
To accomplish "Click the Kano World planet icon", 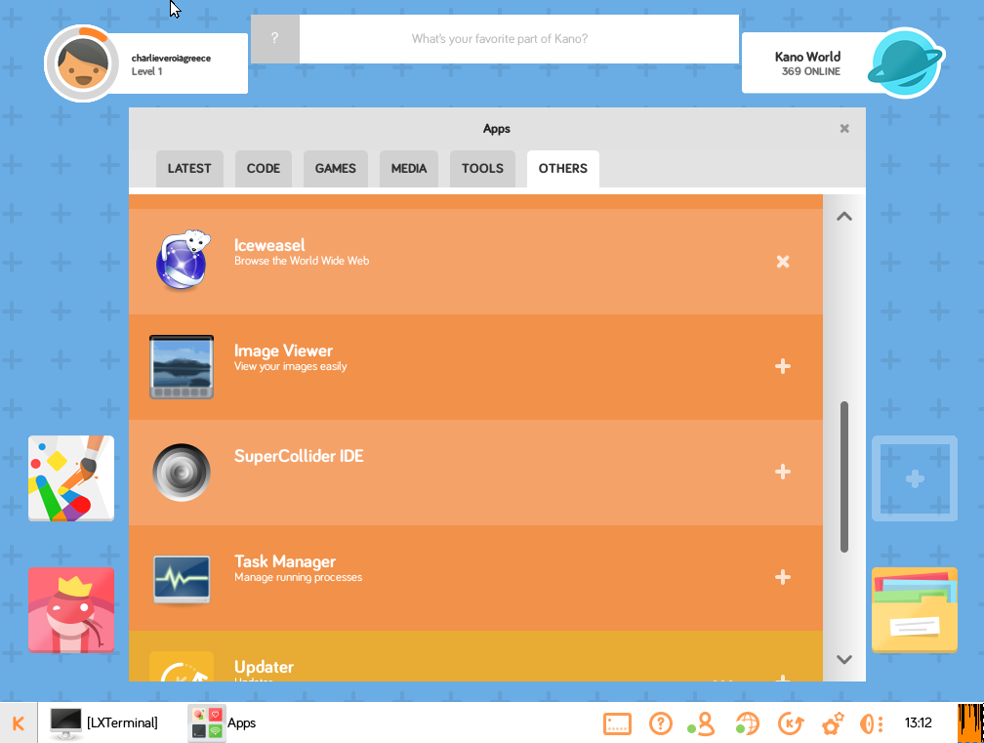I will click(905, 62).
